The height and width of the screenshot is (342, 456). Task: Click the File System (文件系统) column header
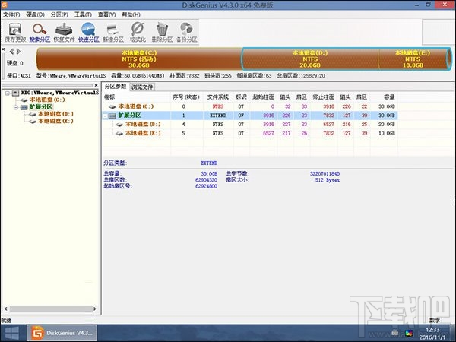pyautogui.click(x=218, y=97)
